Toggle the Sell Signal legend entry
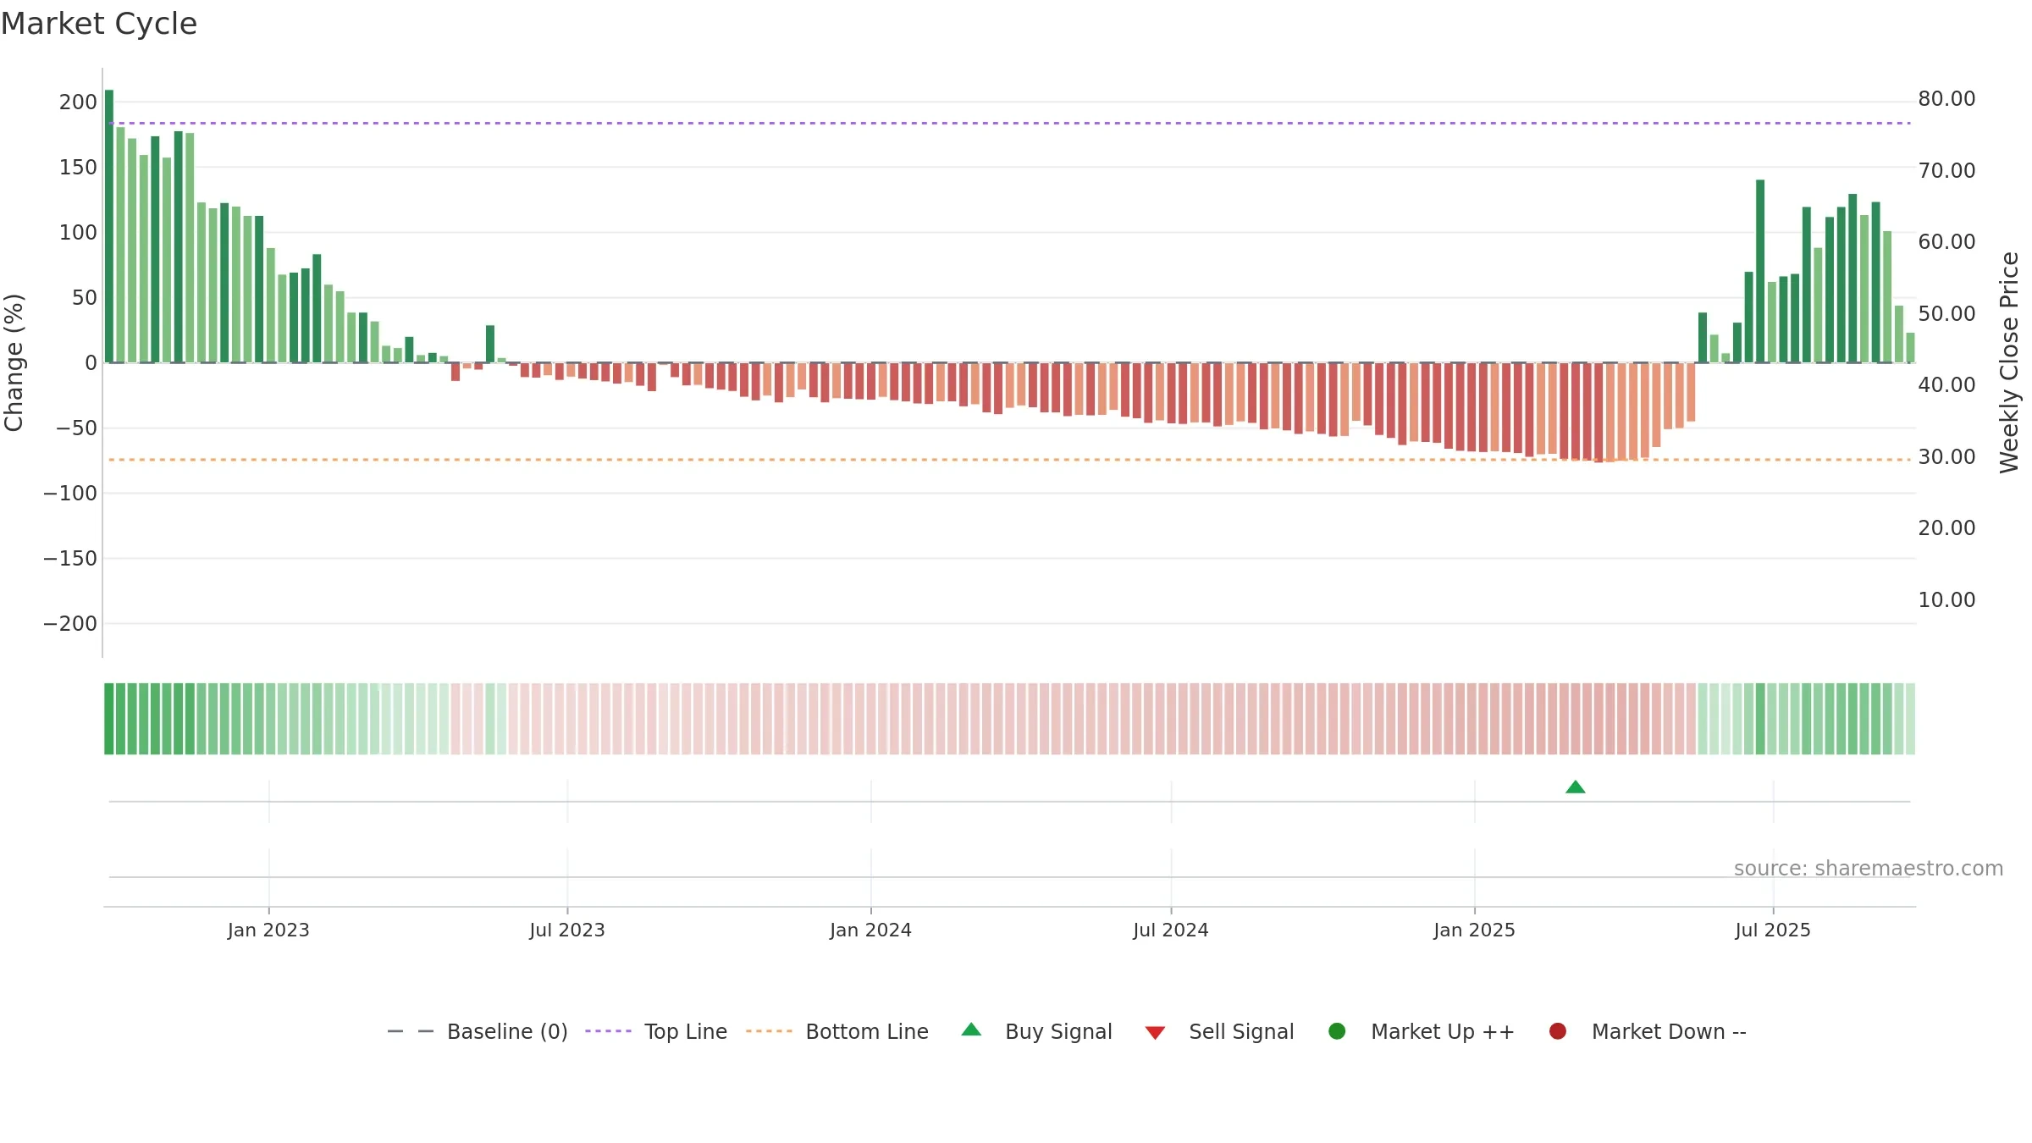The height and width of the screenshot is (1143, 2032). pos(1220,1031)
